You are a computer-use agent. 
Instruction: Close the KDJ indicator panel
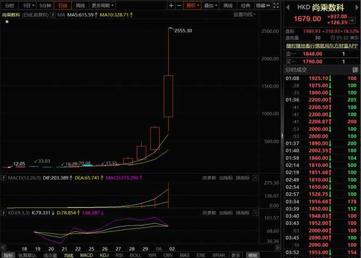[256, 213]
